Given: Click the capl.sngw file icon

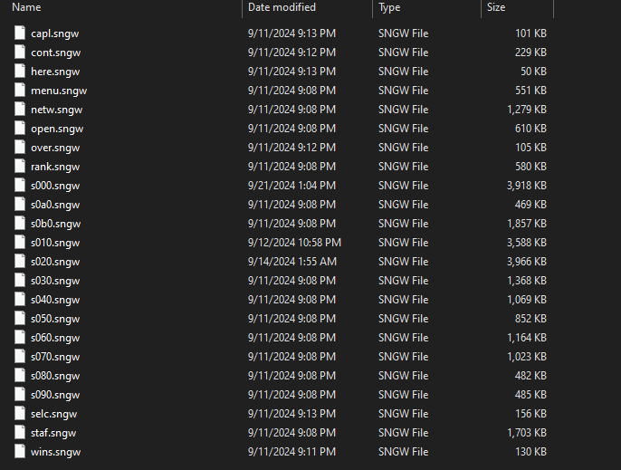Looking at the screenshot, I should [21, 34].
